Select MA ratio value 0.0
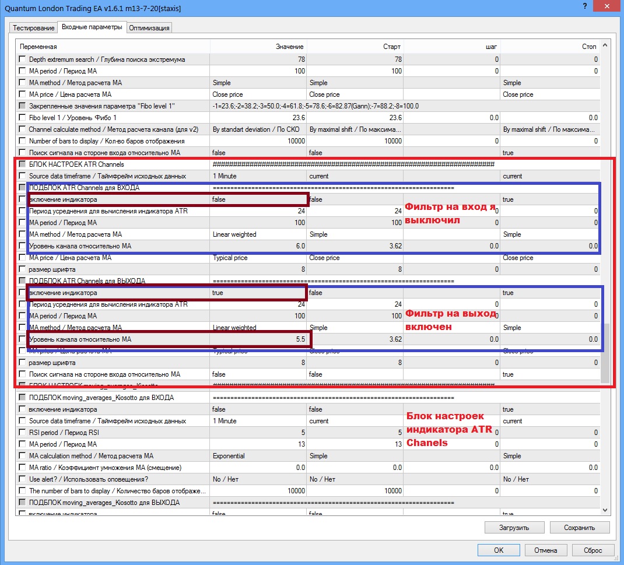 (258, 467)
